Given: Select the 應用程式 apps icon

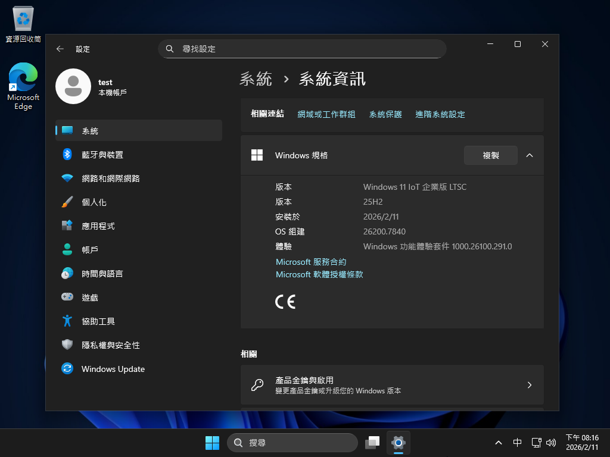Looking at the screenshot, I should (x=67, y=226).
